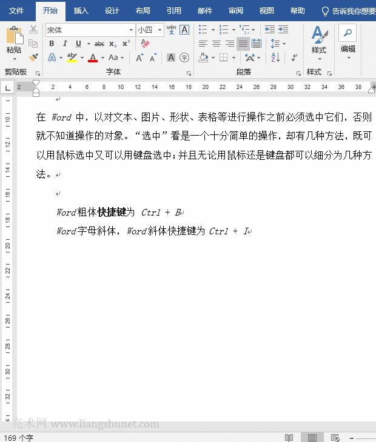Open the 邮件 tab
Viewport: 376px width, 442px height.
[205, 11]
